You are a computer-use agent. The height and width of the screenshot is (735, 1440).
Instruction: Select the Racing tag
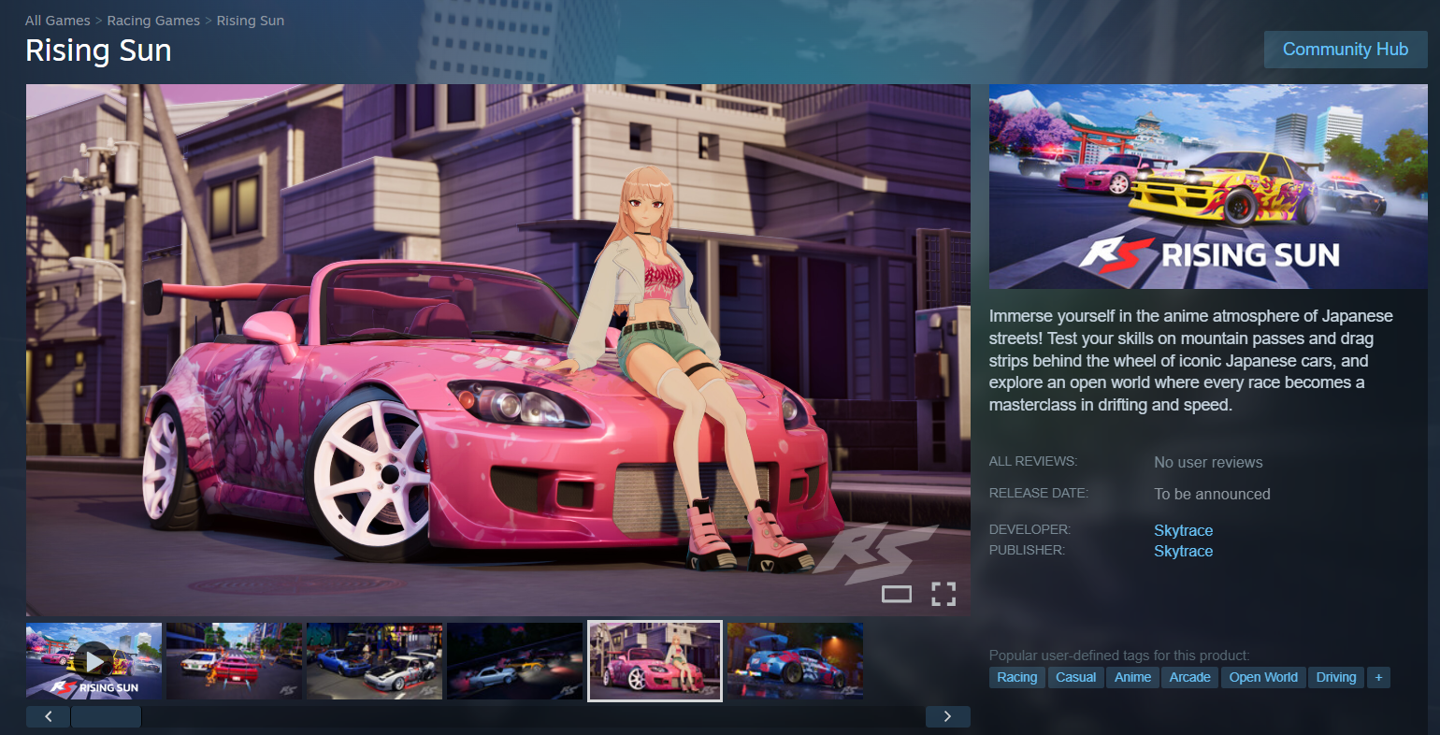coord(1017,677)
